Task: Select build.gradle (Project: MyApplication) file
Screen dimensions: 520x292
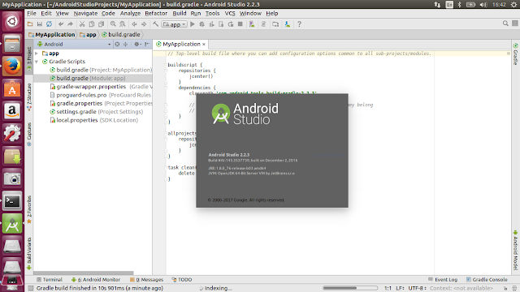Action: tap(101, 70)
